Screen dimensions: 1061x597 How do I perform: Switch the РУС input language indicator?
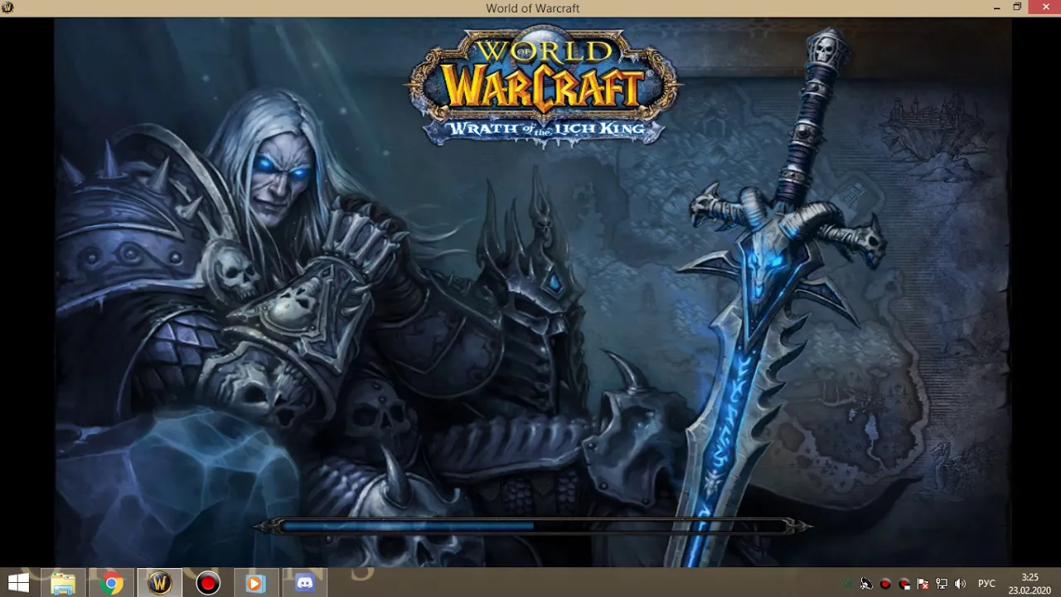(x=986, y=584)
